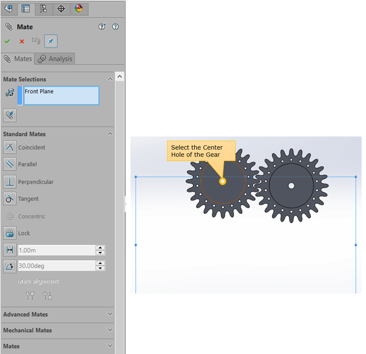Click the Perpendicular label text
This screenshot has width=366, height=354.
tap(36, 182)
